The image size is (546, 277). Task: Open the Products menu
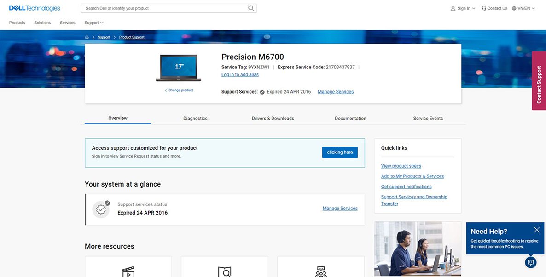click(17, 22)
